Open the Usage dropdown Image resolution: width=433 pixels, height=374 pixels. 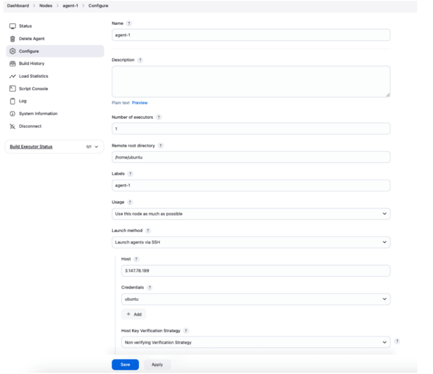click(x=251, y=214)
